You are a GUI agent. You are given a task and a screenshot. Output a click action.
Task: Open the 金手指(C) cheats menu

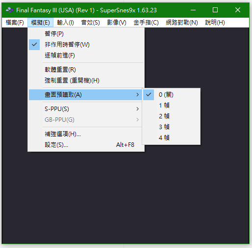(x=146, y=23)
